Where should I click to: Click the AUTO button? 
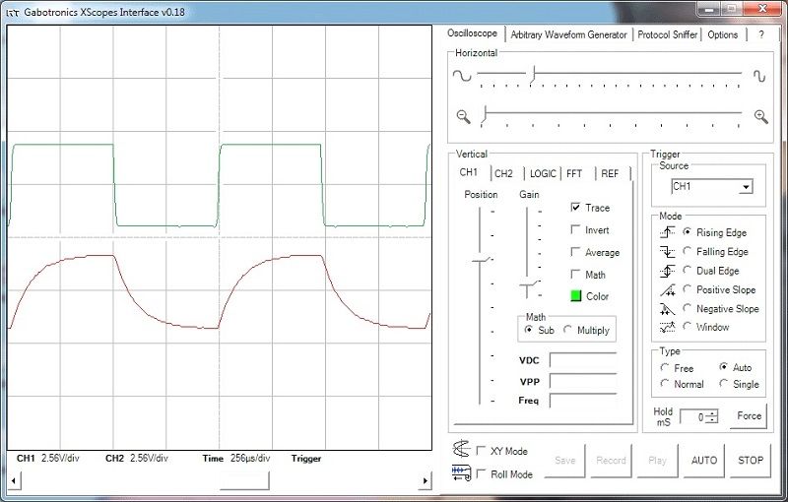click(703, 461)
